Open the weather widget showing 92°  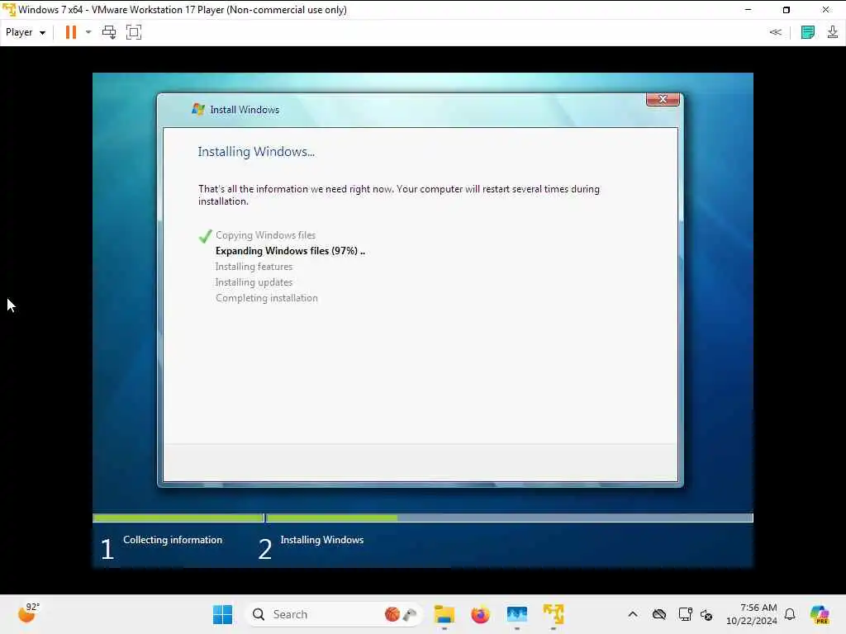click(x=29, y=613)
